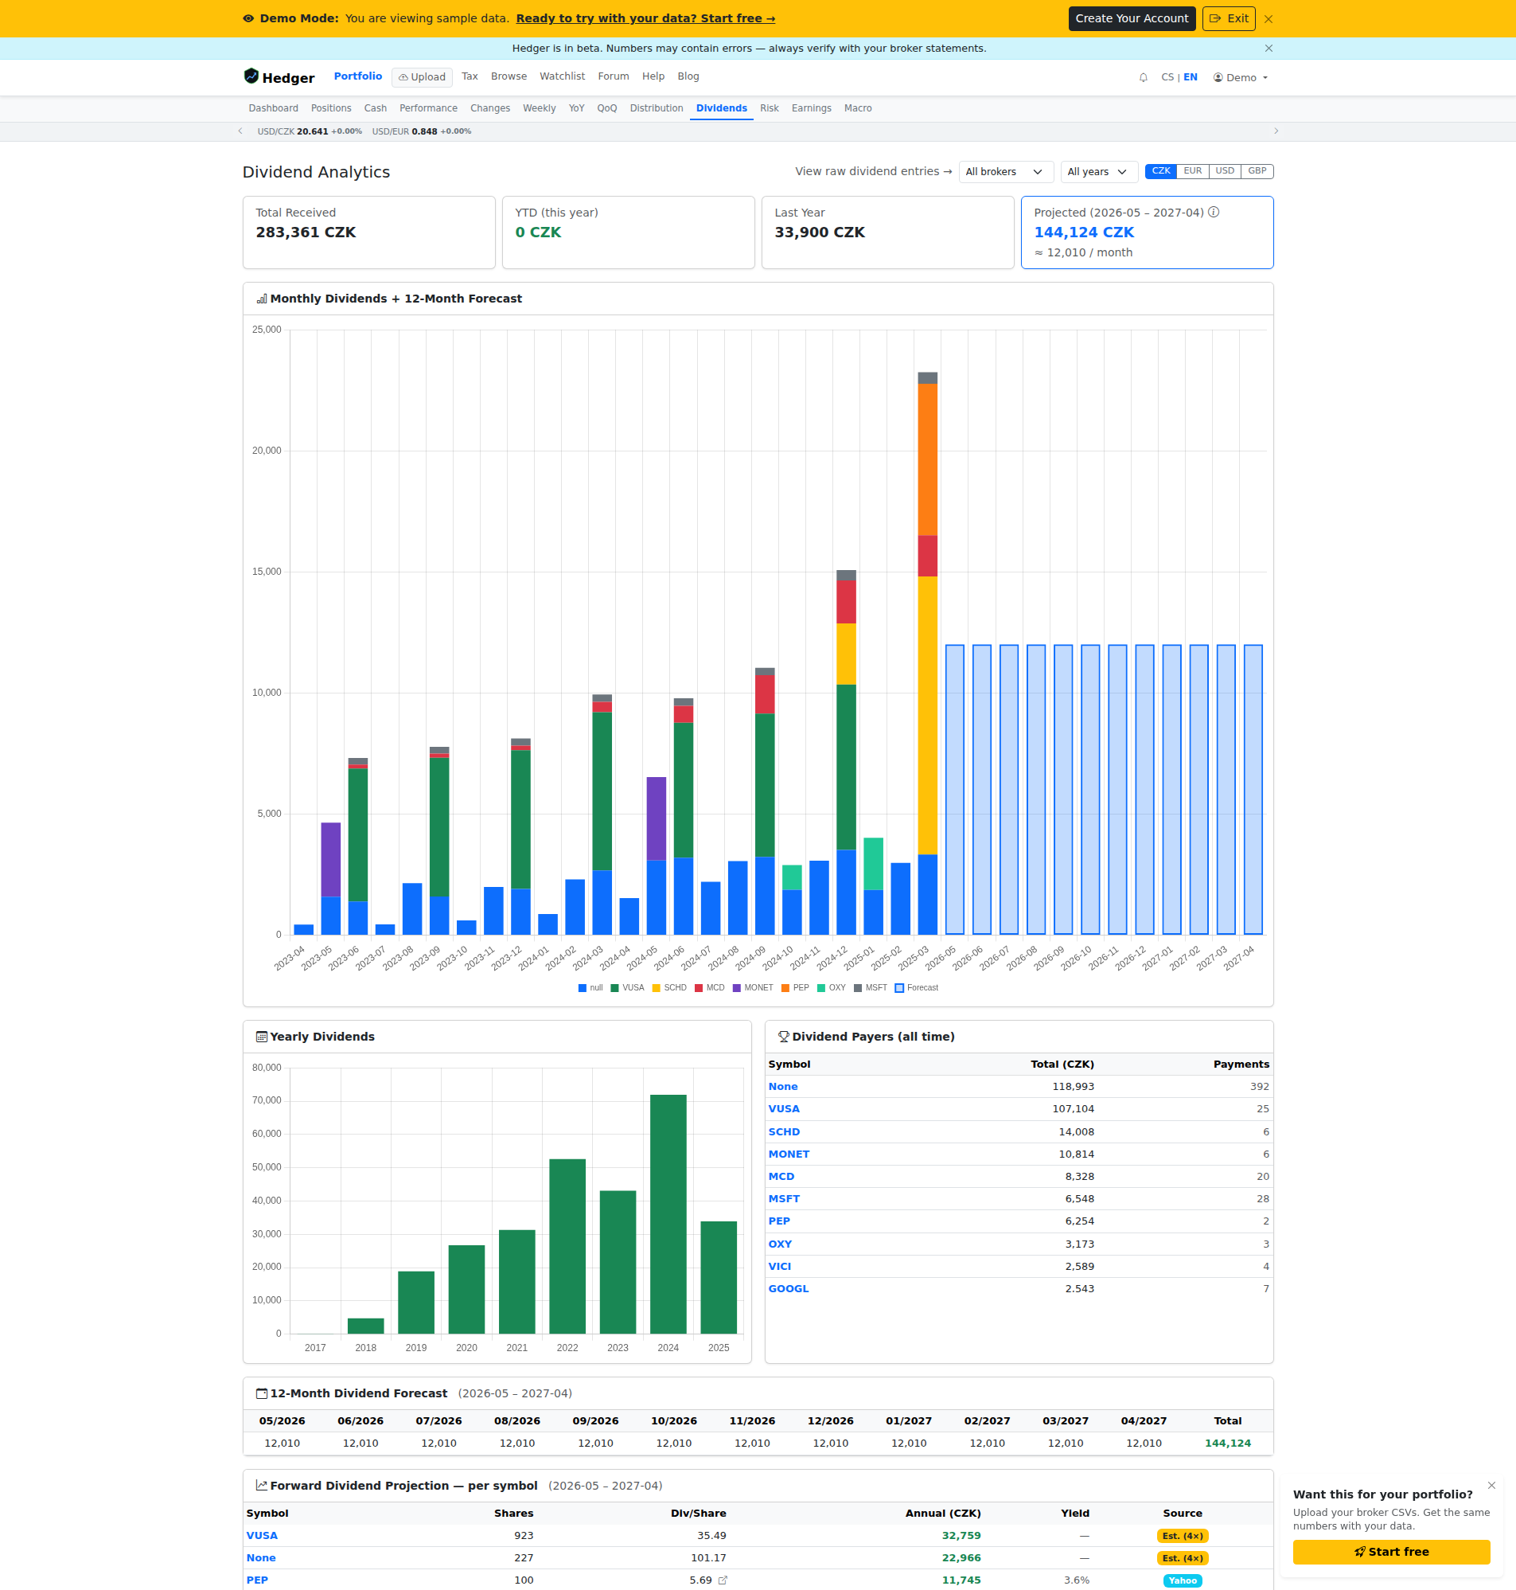The width and height of the screenshot is (1516, 1590).
Task: Click the line chart icon beside Forward Dividend Projection
Action: point(262,1486)
